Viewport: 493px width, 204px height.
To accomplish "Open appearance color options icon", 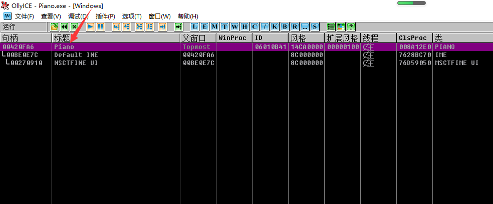I will 341,26.
